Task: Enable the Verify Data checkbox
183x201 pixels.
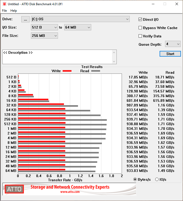Action: [140, 36]
